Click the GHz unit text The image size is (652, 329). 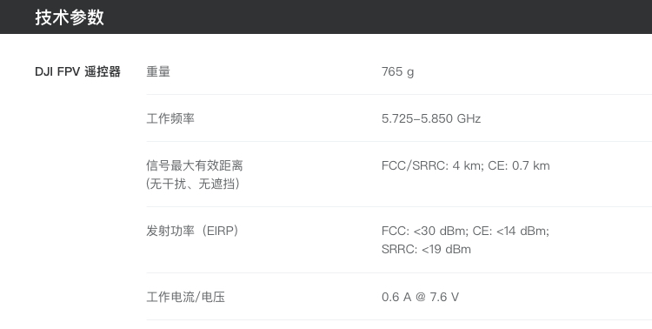[x=469, y=118]
